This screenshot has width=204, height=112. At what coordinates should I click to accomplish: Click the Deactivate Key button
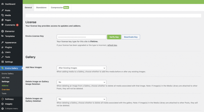[131, 37]
